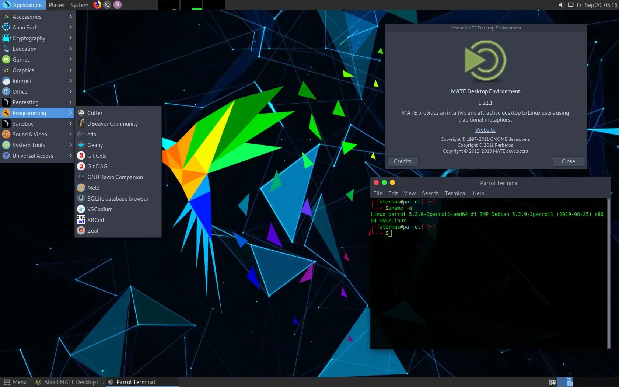The width and height of the screenshot is (619, 387).
Task: Launch GNU Radio Companion from Programming submenu
Action: point(115,177)
